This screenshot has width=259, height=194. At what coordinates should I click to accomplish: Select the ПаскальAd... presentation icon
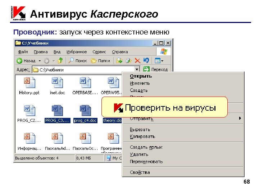coord(57,138)
